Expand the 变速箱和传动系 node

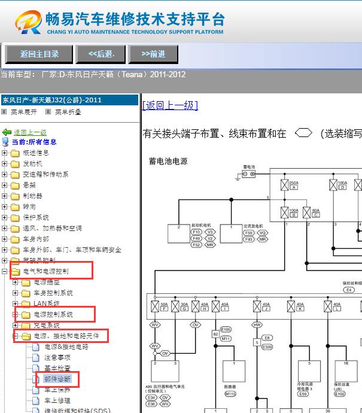coord(4,174)
